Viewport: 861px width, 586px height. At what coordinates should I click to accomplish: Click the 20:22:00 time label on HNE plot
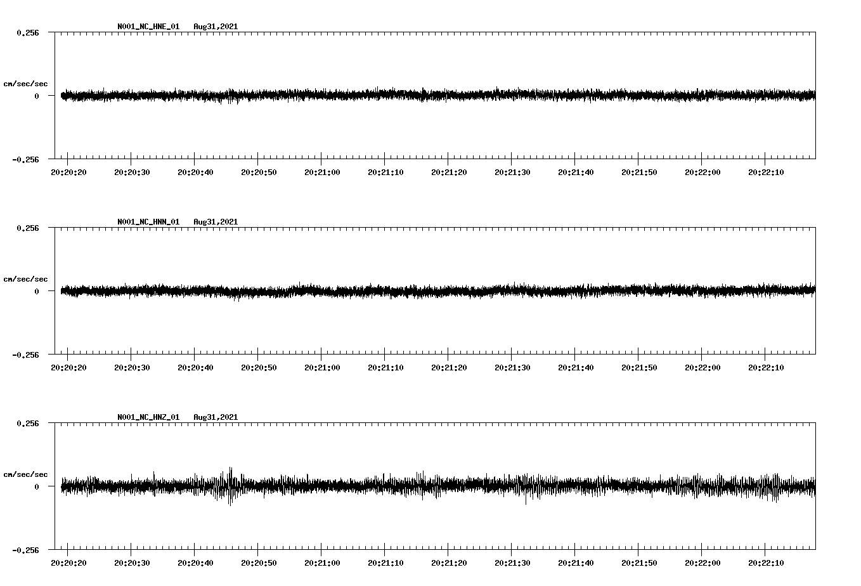pos(702,173)
